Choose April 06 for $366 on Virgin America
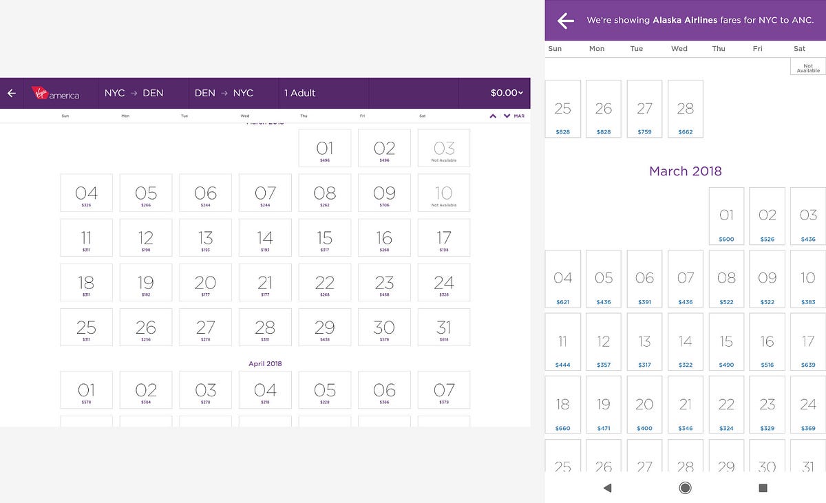826x503 pixels. pos(384,390)
